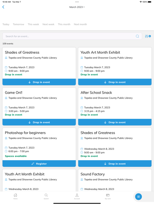Focus the Search for an event field
This screenshot has height=205, width=154.
[72, 36]
